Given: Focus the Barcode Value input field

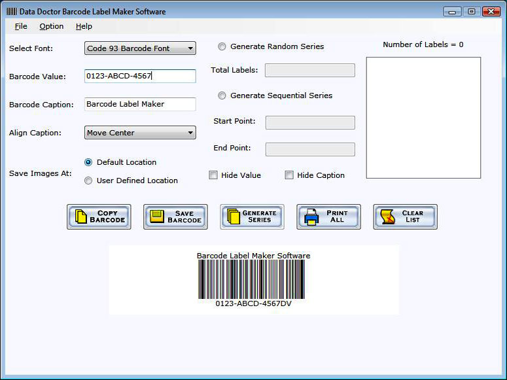Looking at the screenshot, I should pos(140,76).
